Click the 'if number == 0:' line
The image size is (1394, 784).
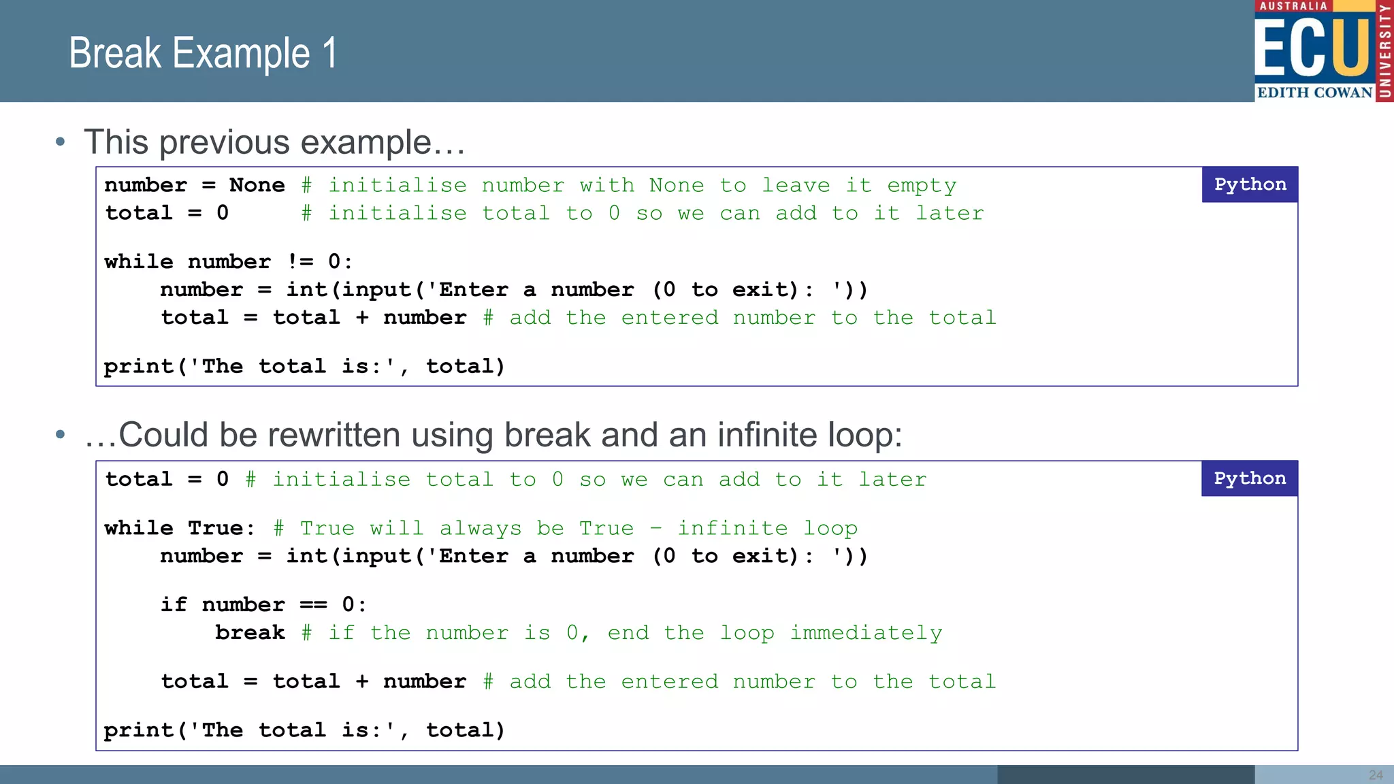click(263, 605)
